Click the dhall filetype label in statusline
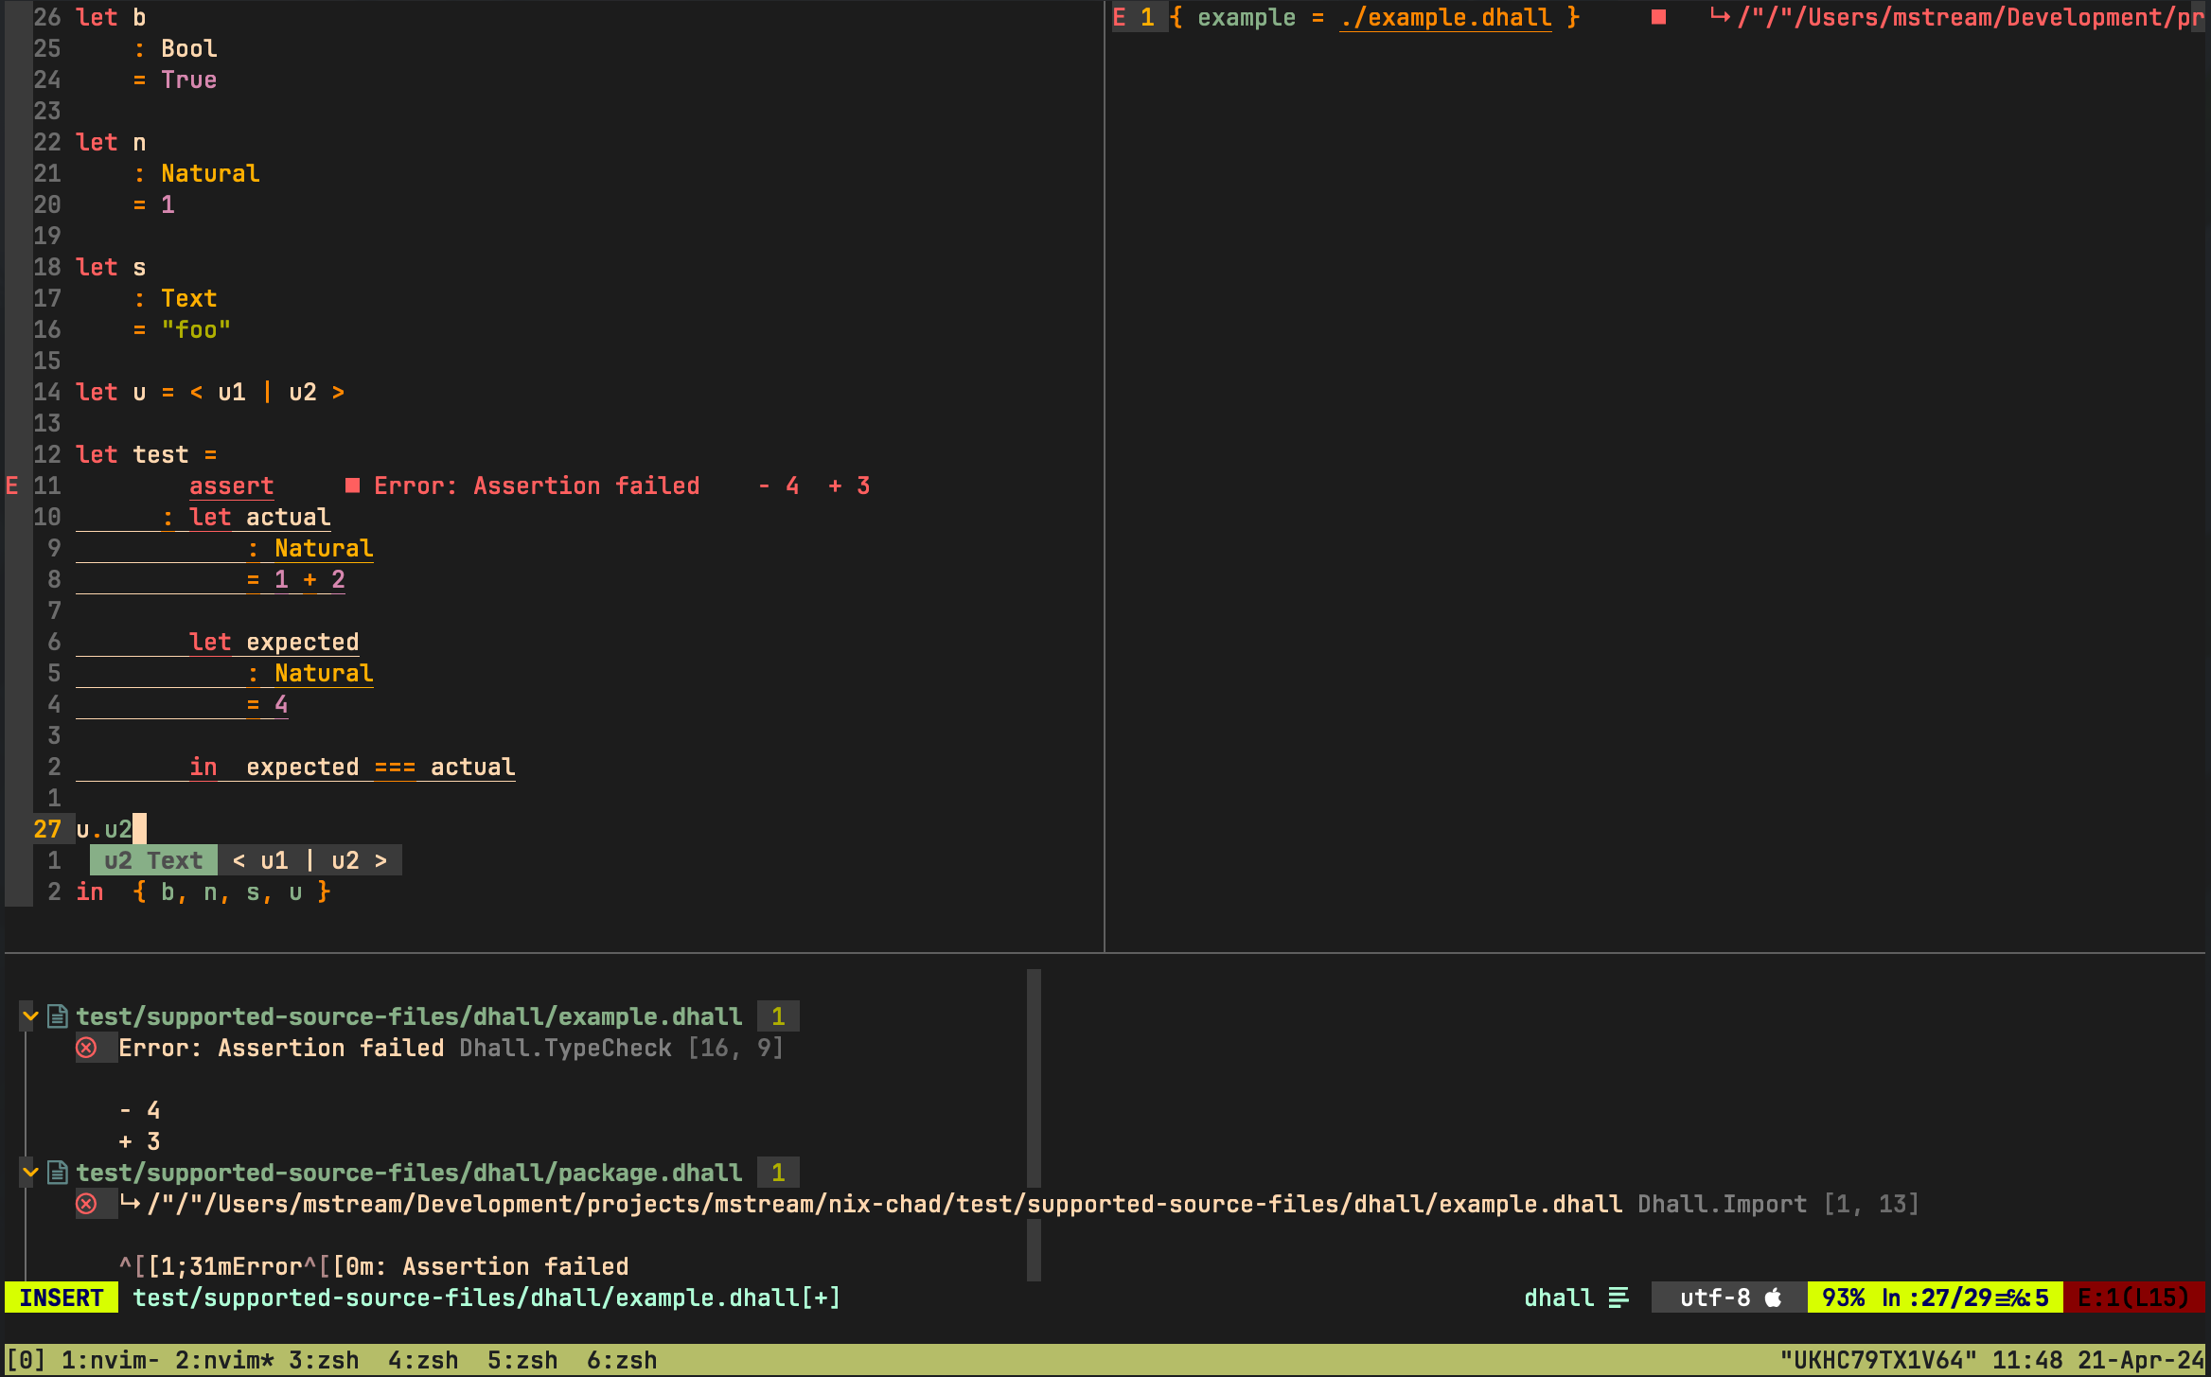 coord(1559,1298)
